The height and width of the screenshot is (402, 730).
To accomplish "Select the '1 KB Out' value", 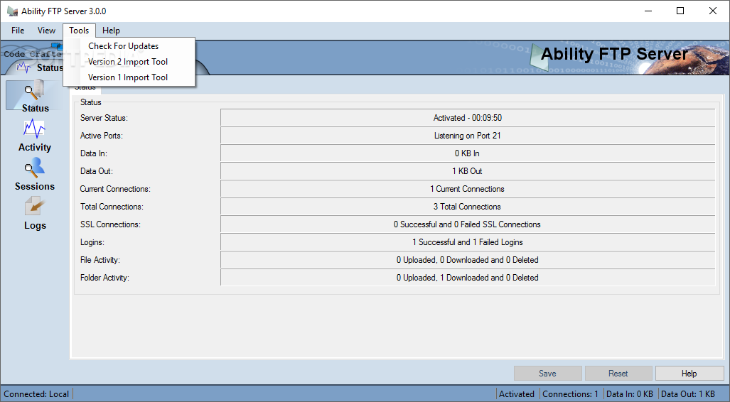I will pyautogui.click(x=468, y=170).
